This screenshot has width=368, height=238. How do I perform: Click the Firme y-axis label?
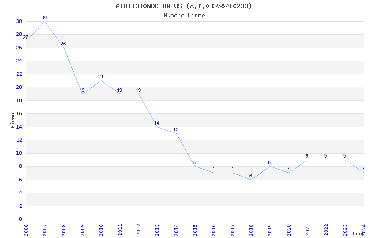coord(13,121)
